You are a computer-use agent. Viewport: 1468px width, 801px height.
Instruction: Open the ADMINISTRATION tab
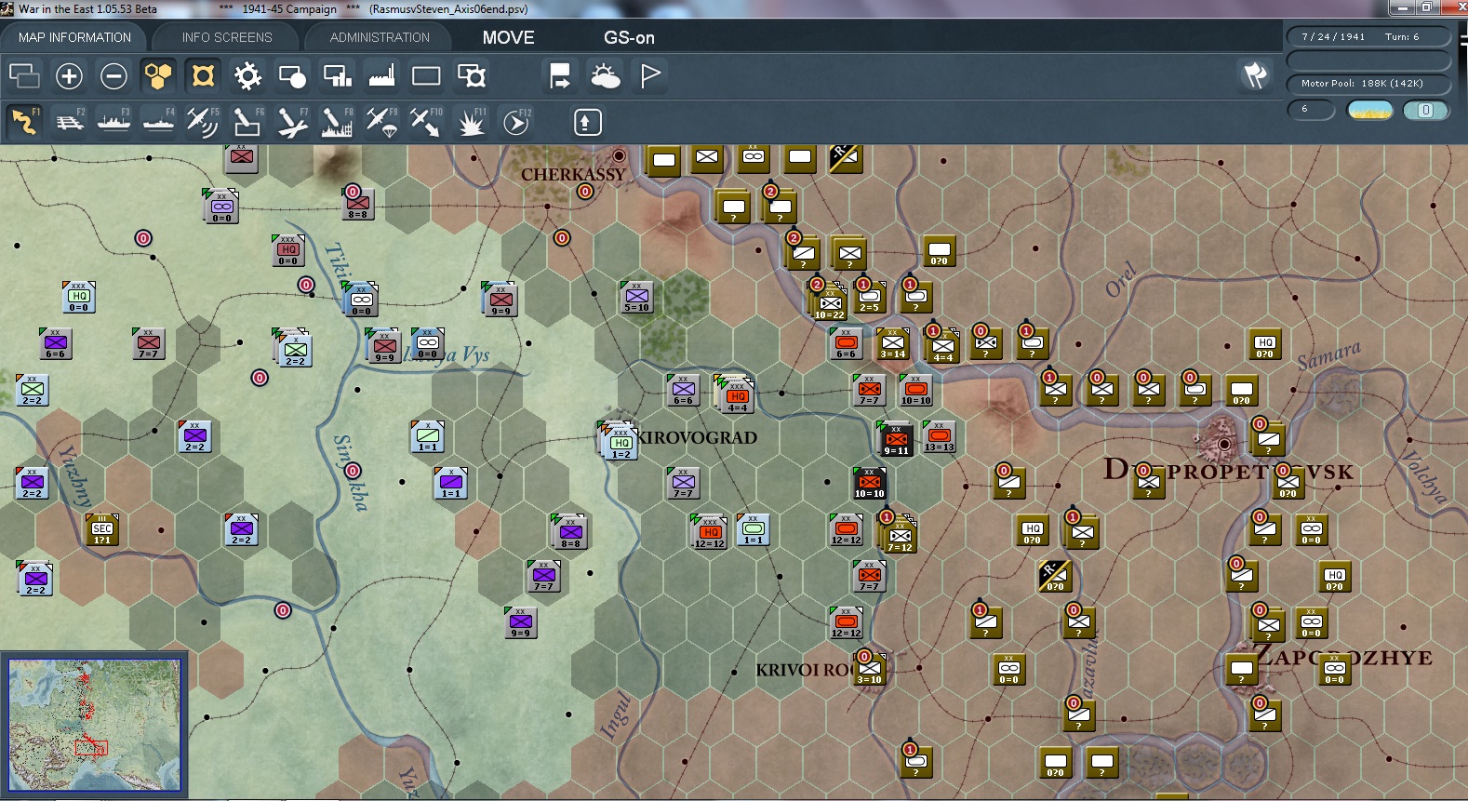[x=380, y=37]
